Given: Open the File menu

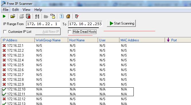Looking at the screenshot, I should (6, 10).
